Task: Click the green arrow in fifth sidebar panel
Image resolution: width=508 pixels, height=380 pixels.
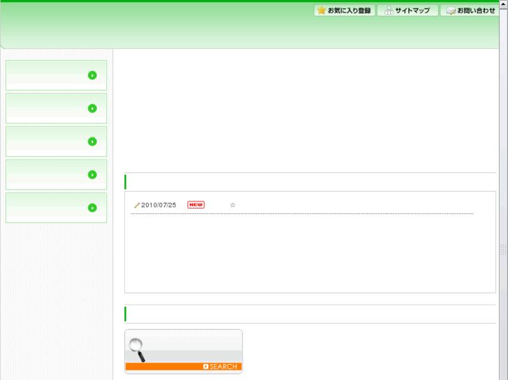Action: coord(92,208)
